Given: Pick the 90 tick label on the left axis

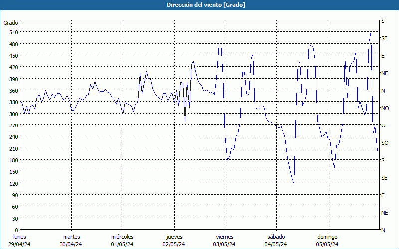Looking at the screenshot, I should [x=15, y=195].
